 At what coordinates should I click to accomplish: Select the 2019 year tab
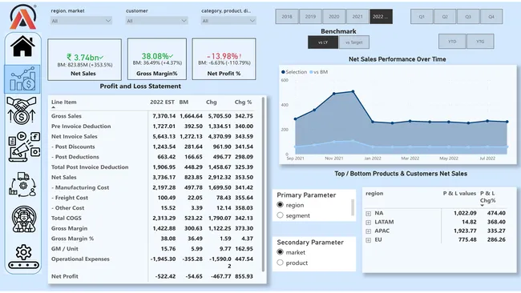pos(310,17)
